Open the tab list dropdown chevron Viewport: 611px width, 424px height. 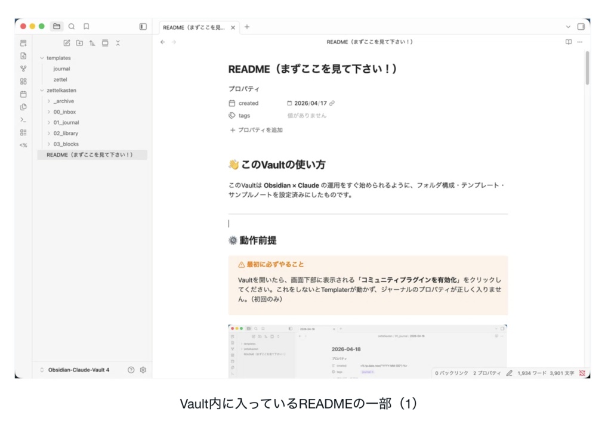tap(568, 27)
